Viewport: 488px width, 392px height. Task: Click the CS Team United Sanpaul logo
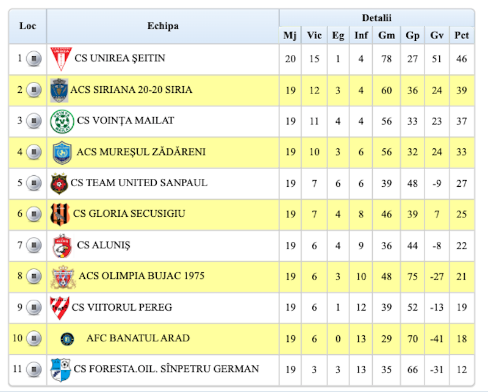click(59, 183)
